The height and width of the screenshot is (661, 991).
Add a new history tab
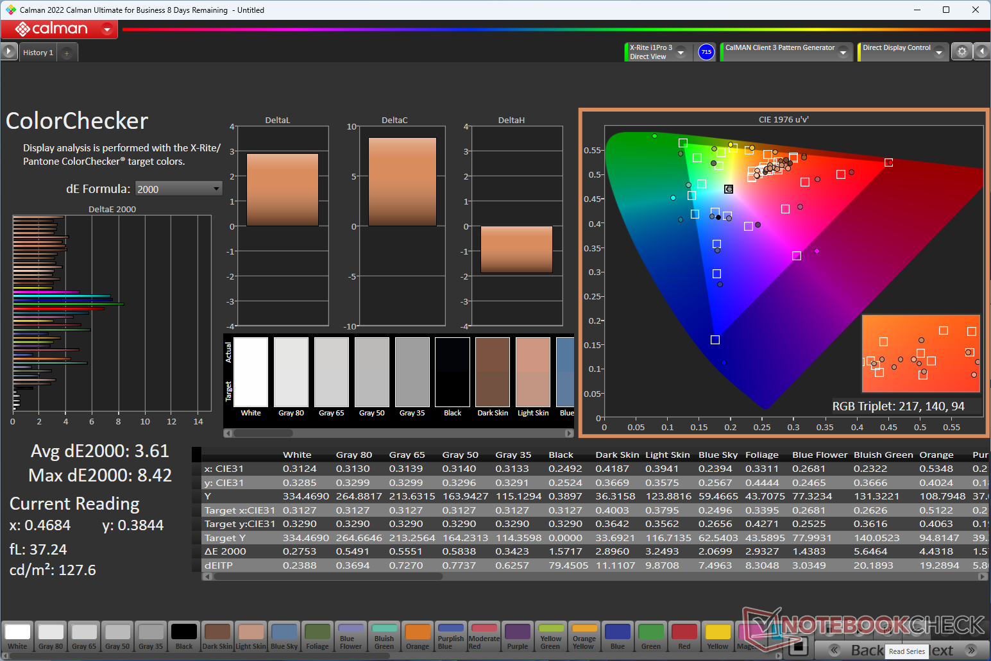pos(67,53)
